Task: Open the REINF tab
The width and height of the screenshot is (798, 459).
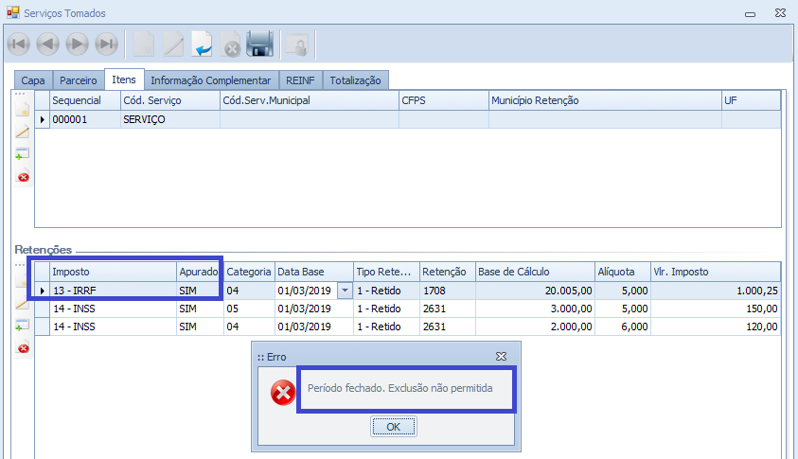Action: 301,80
